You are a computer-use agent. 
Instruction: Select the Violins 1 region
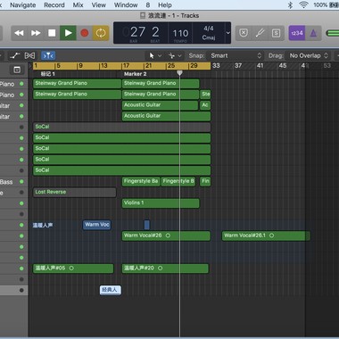click(161, 203)
